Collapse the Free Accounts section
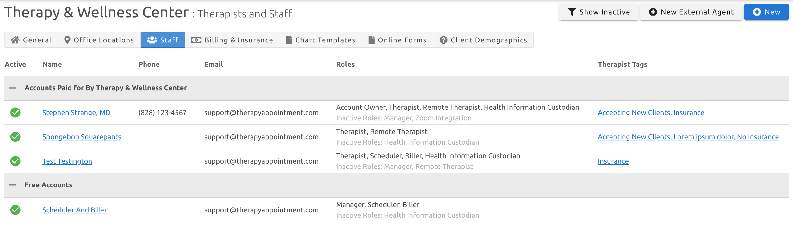793x225 pixels. (x=13, y=185)
